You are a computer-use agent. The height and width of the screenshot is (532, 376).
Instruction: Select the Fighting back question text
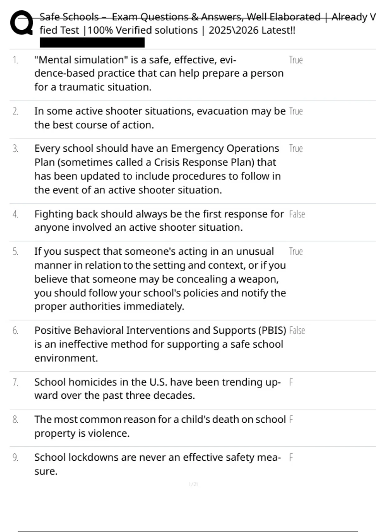click(159, 221)
